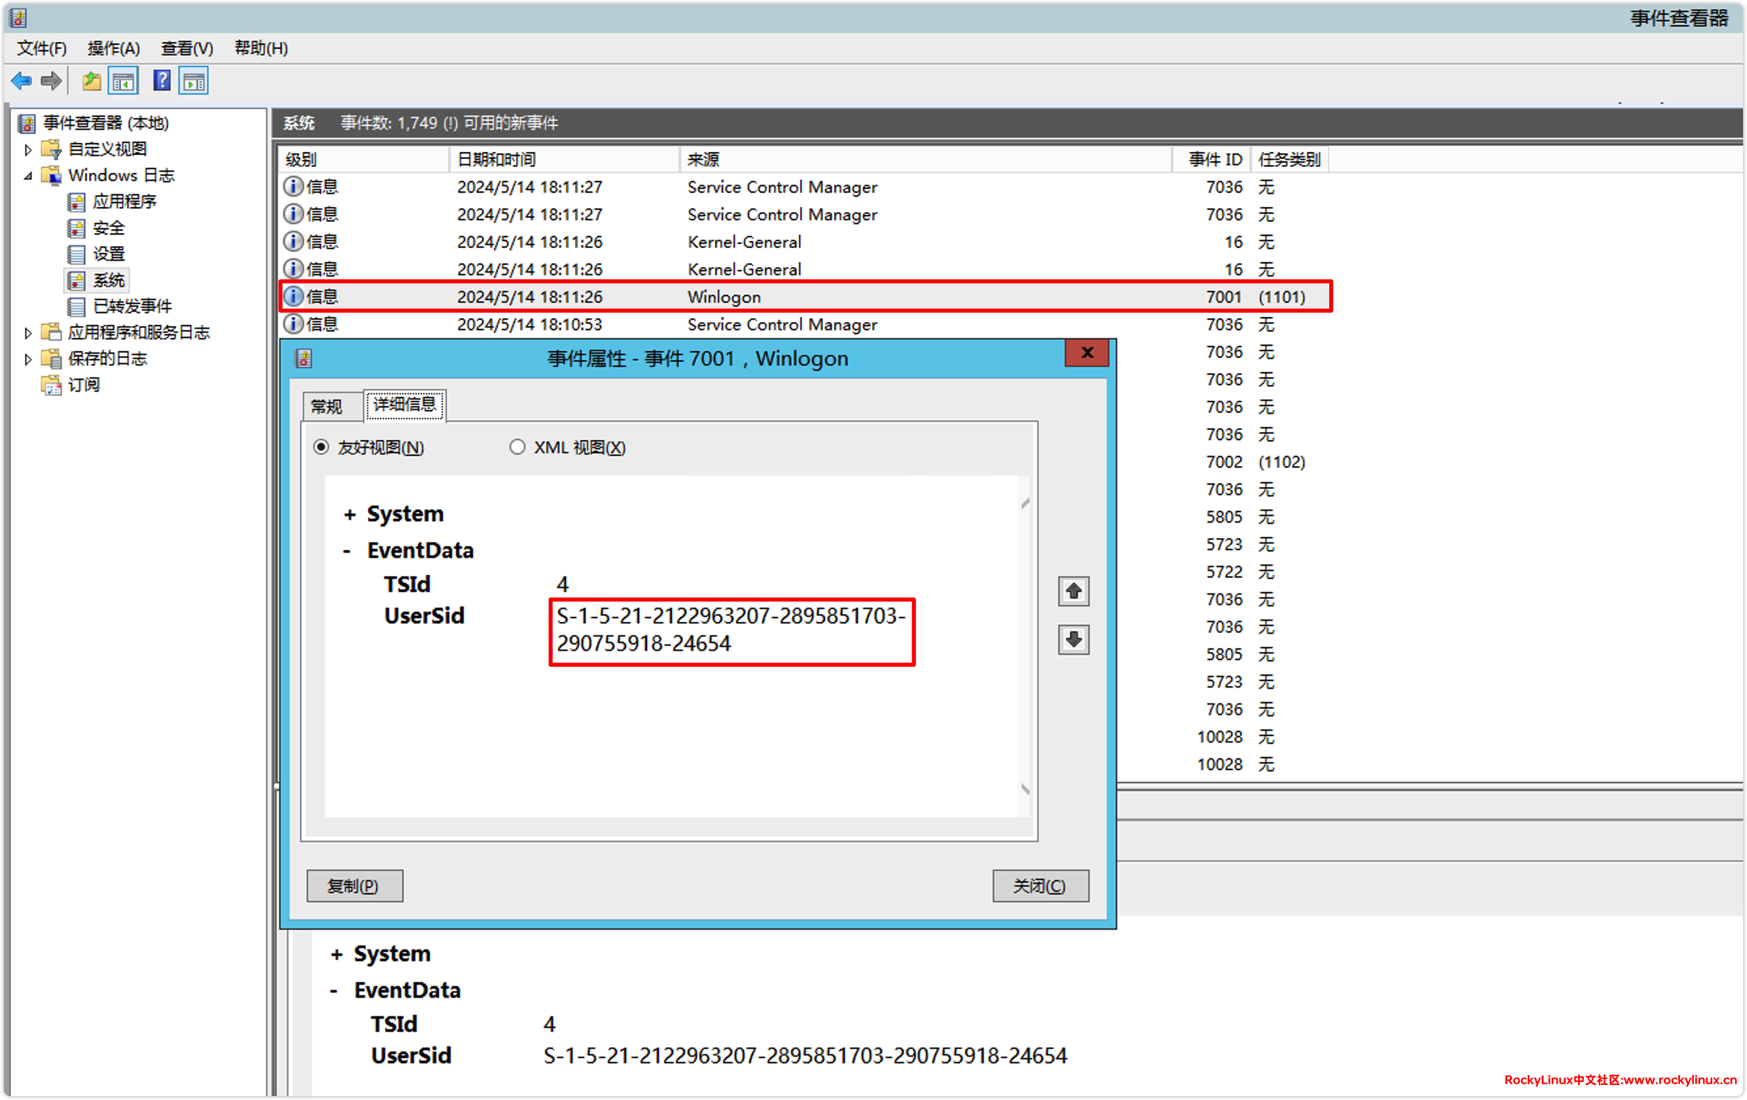Click the Show/Hide Console Tree toolbar icon

pos(123,81)
